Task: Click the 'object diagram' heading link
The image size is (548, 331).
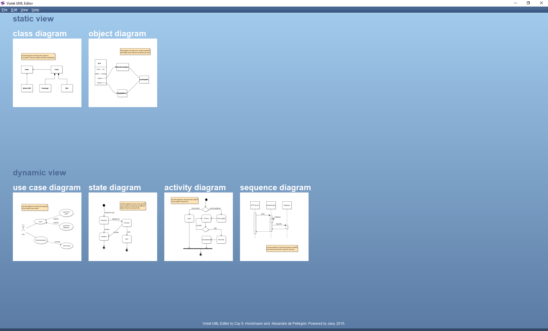Action: pyautogui.click(x=117, y=34)
